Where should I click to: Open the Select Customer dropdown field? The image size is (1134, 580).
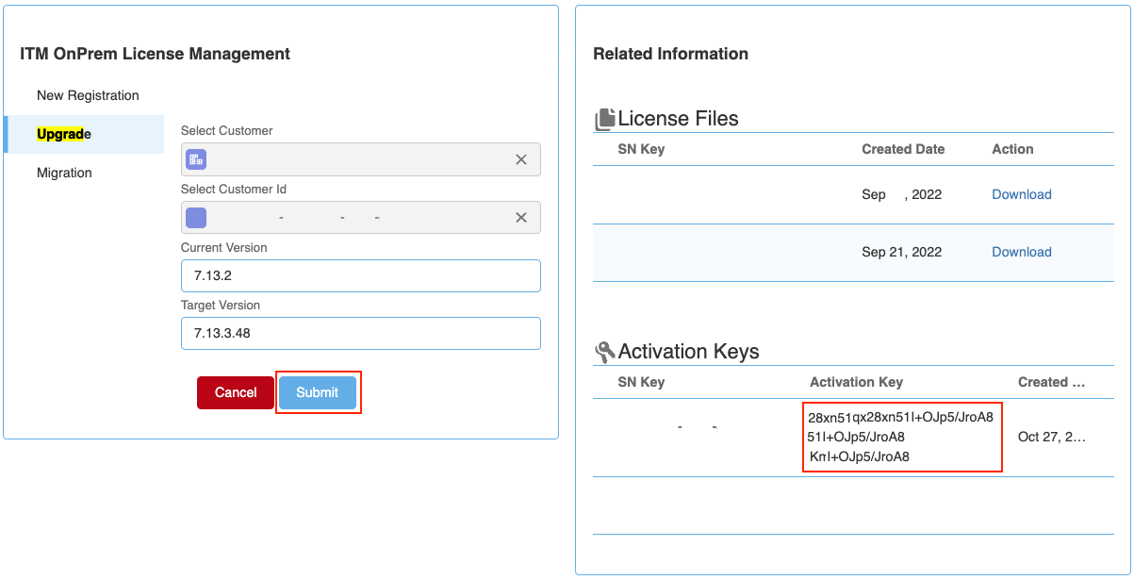click(x=358, y=160)
